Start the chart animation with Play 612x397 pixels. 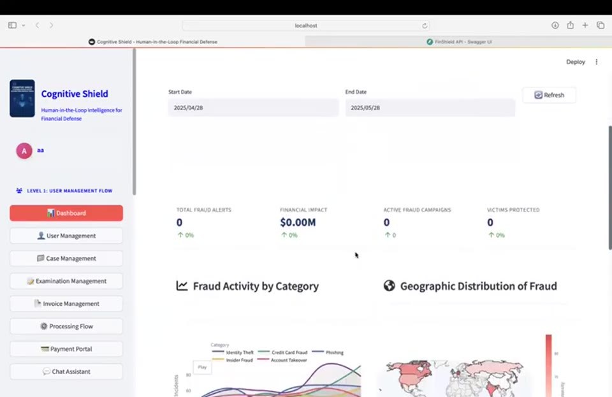(202, 367)
